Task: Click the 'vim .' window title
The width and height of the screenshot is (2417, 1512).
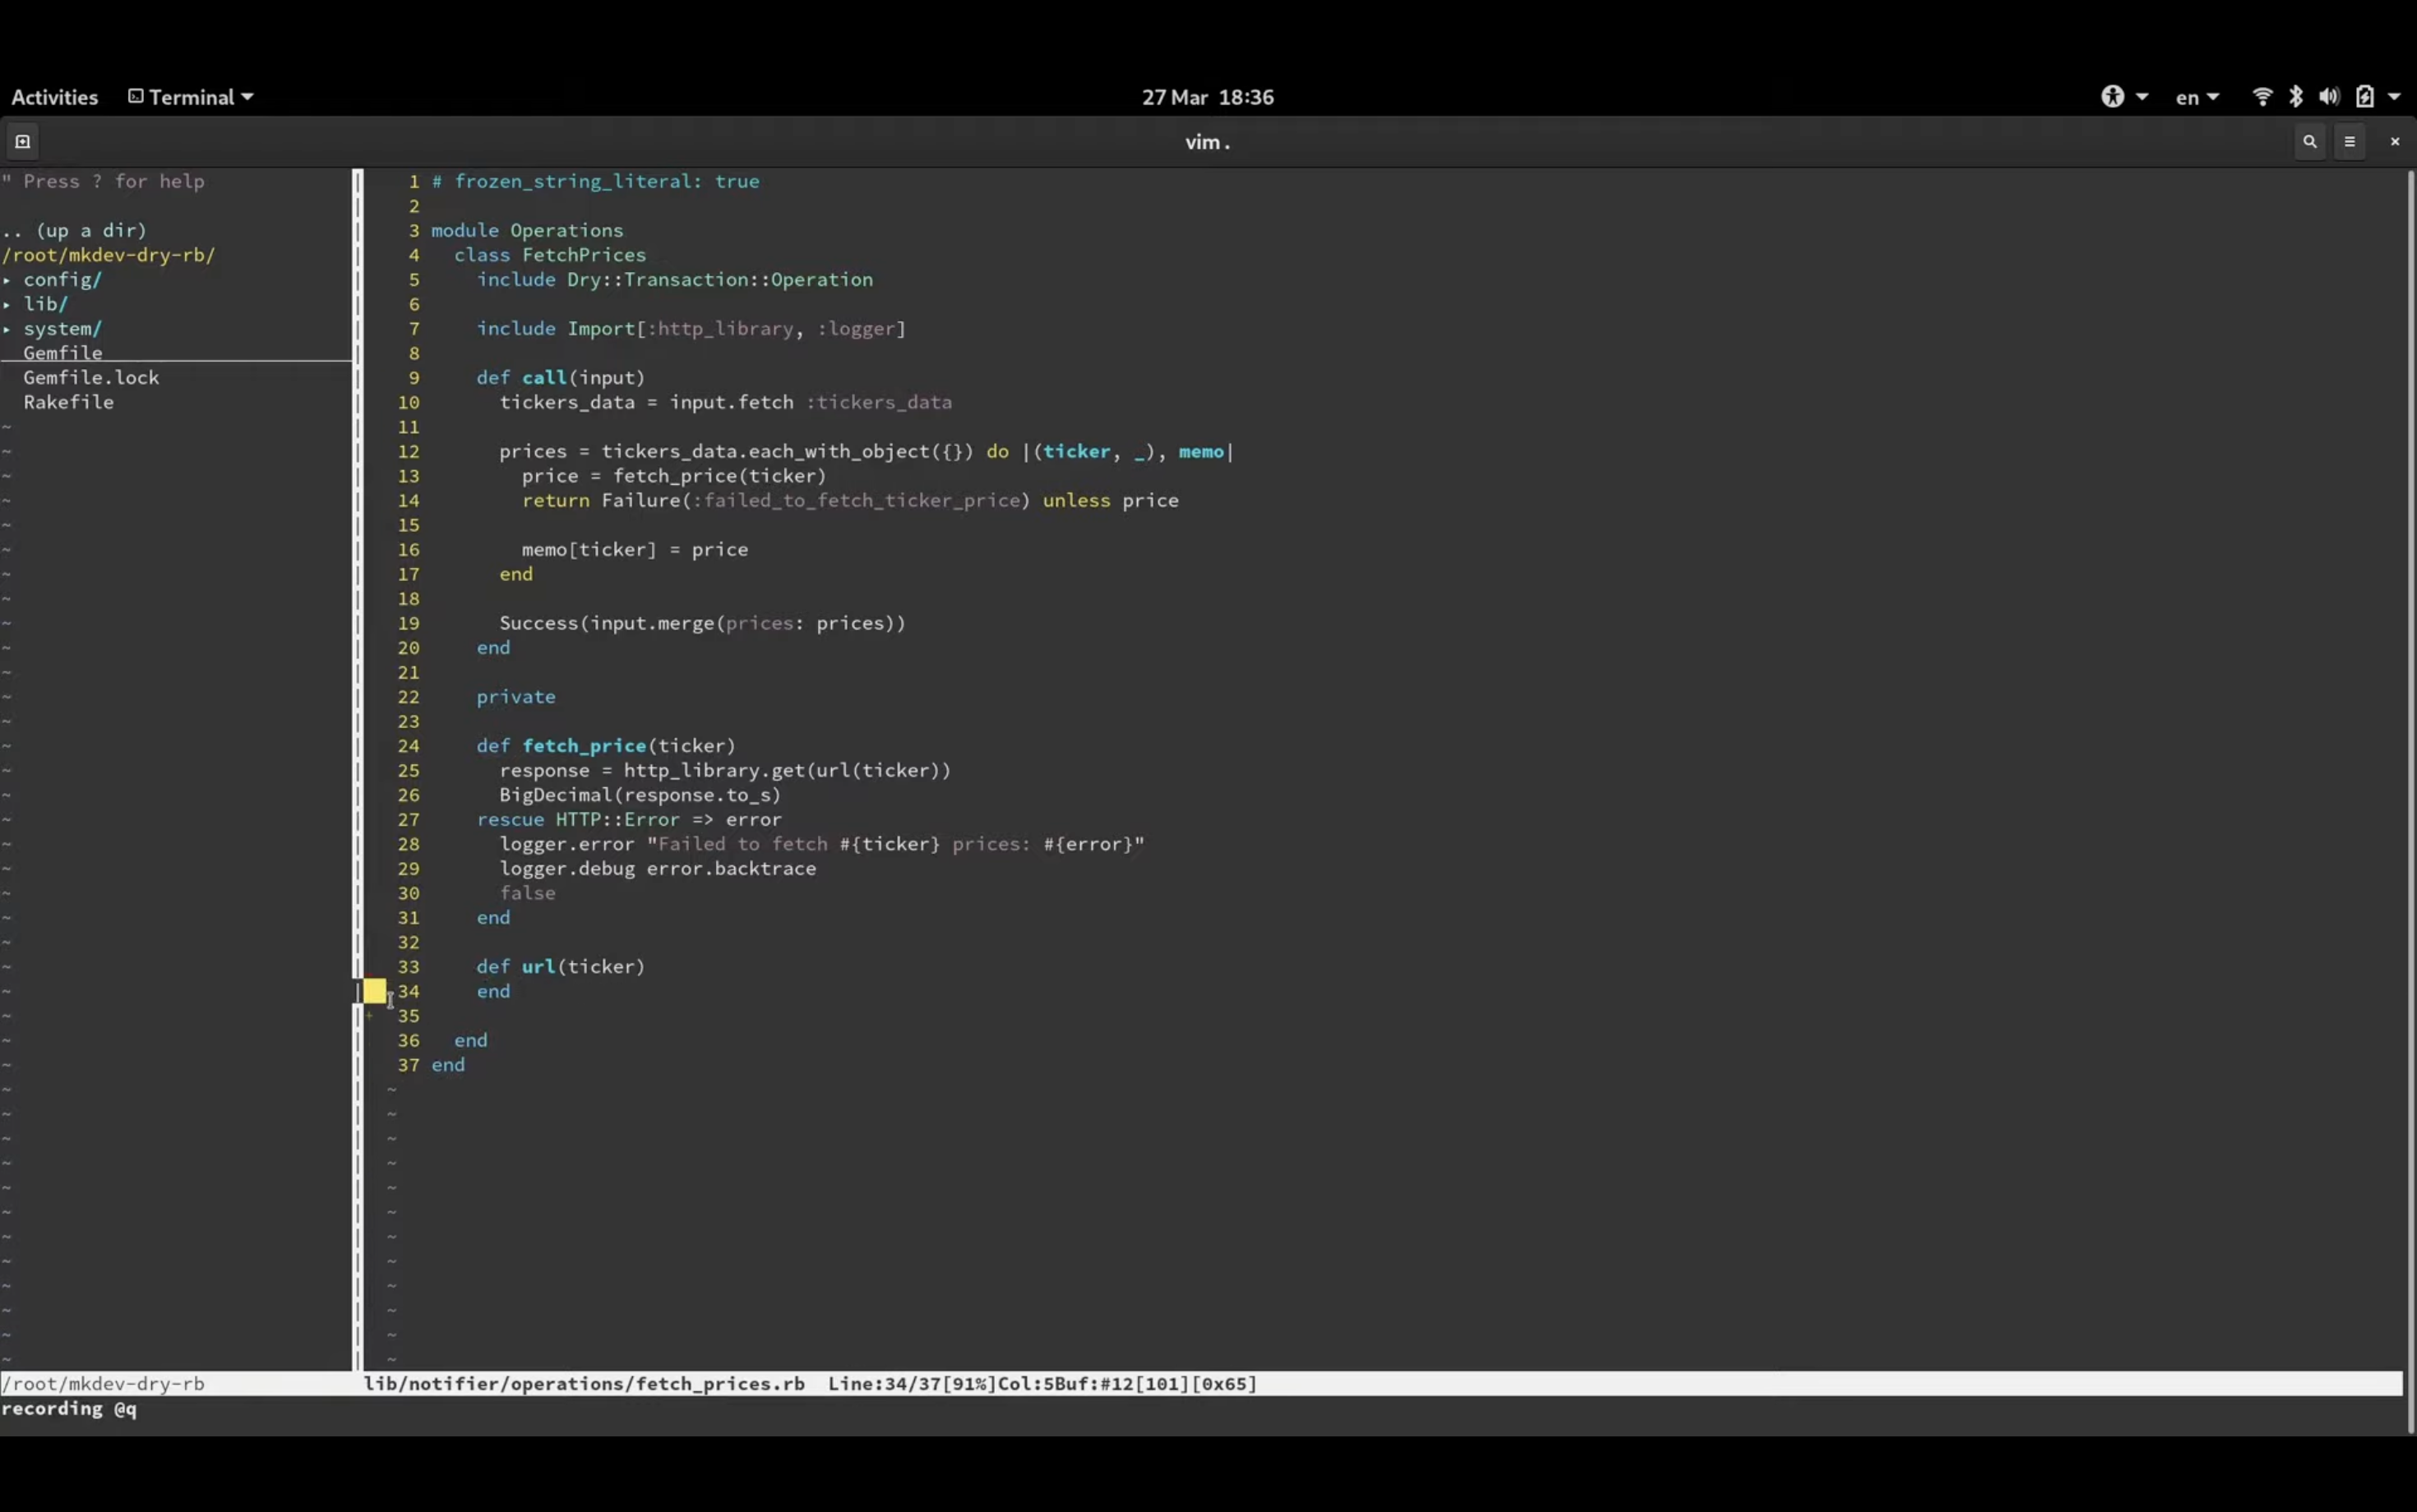Action: point(1208,142)
